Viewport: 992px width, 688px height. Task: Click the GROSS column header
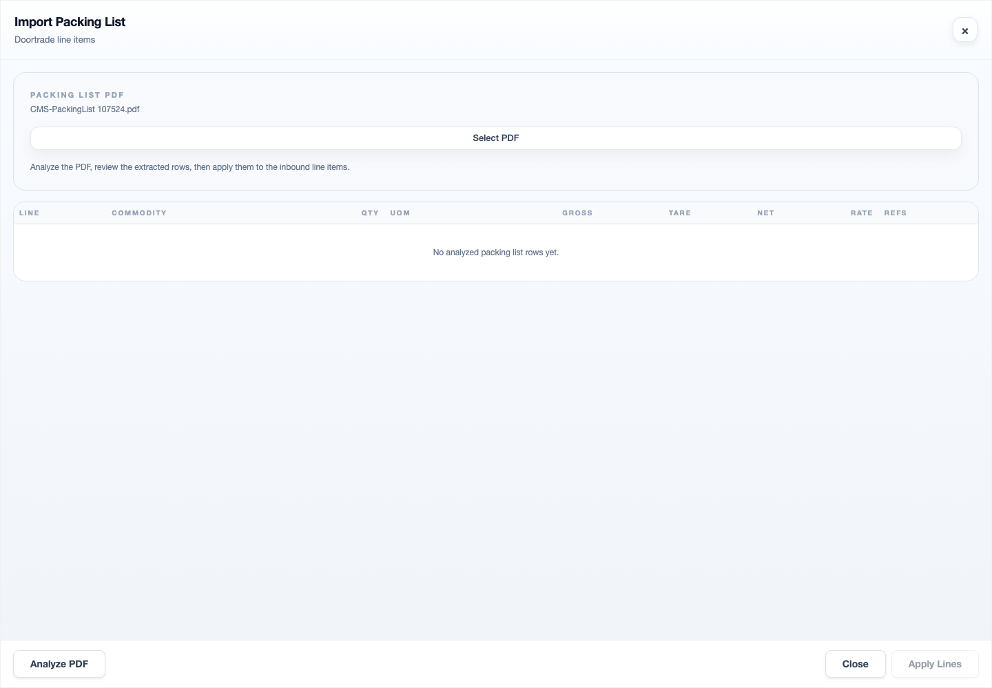coord(577,213)
